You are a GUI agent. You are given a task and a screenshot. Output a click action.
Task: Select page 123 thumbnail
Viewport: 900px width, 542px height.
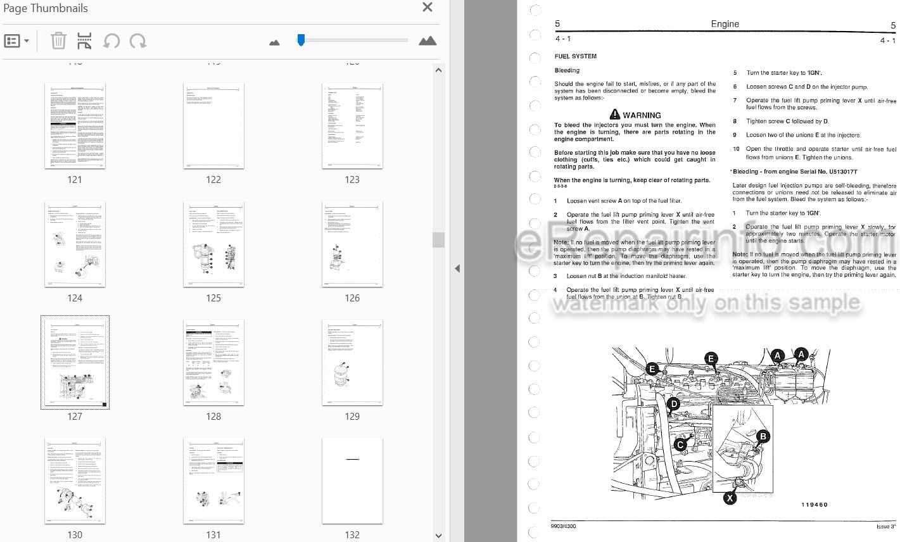[352, 126]
